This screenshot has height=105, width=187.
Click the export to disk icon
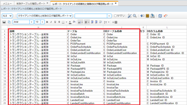pyautogui.click(x=153, y=16)
